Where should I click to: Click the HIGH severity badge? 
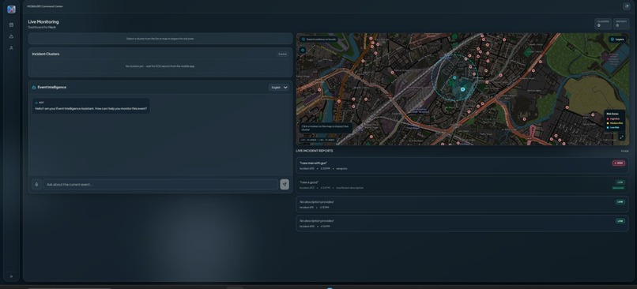coord(619,163)
